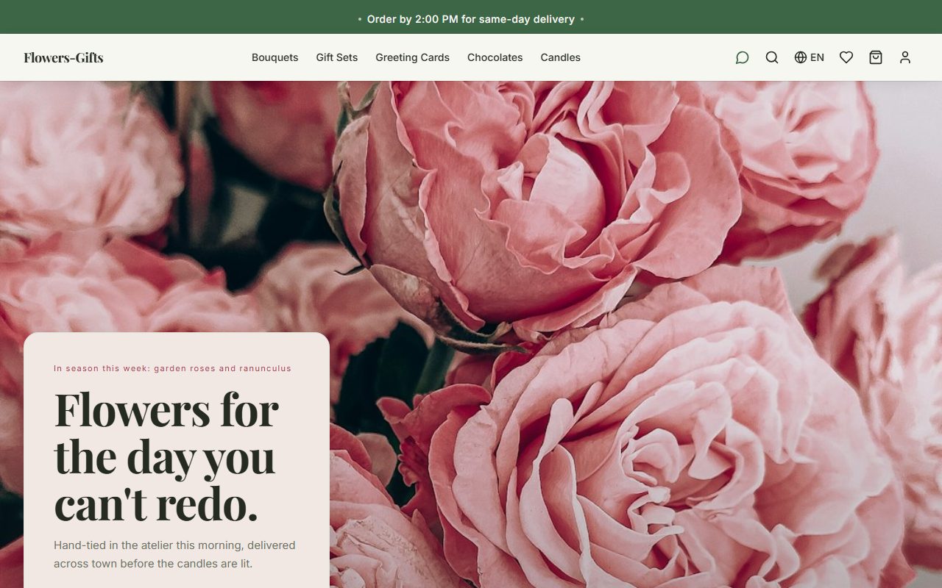Image resolution: width=942 pixels, height=588 pixels.
Task: Select Chocolates in the navigation
Action: 495,57
